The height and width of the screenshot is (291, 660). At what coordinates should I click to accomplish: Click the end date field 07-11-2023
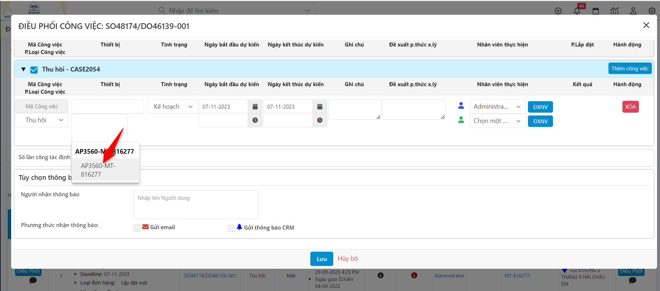click(288, 107)
